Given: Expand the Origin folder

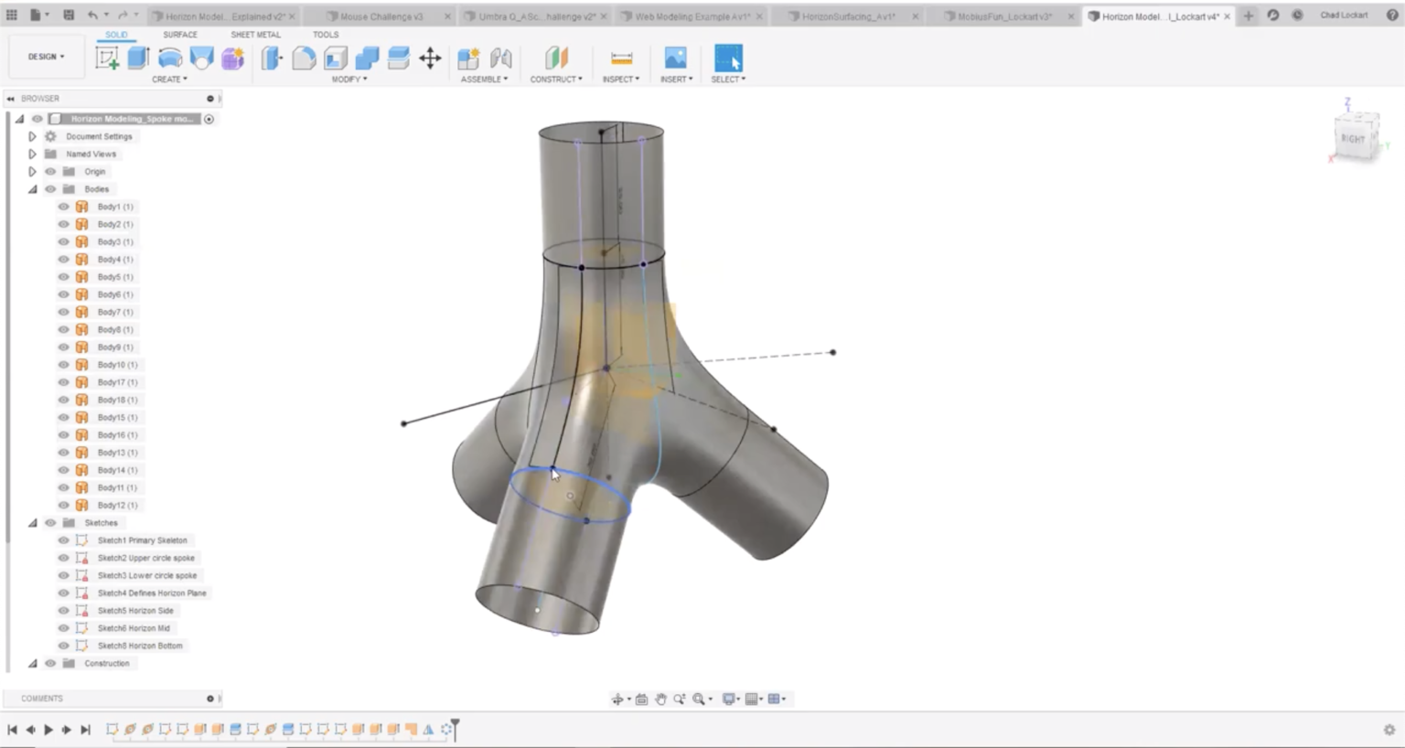Looking at the screenshot, I should point(32,171).
